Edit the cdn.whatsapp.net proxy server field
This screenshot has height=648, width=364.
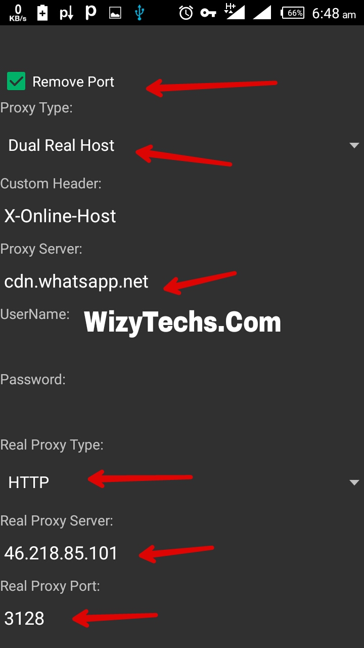tap(182, 281)
